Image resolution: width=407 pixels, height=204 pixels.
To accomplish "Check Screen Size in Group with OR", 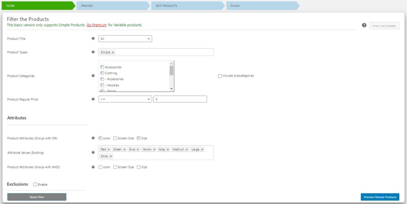I will point(115,138).
